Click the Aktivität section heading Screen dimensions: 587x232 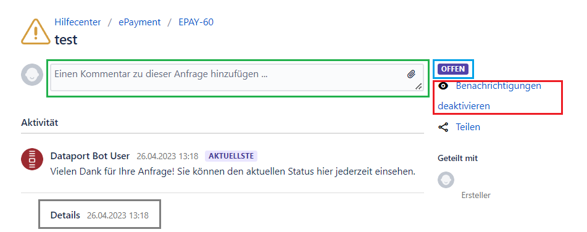tap(40, 122)
